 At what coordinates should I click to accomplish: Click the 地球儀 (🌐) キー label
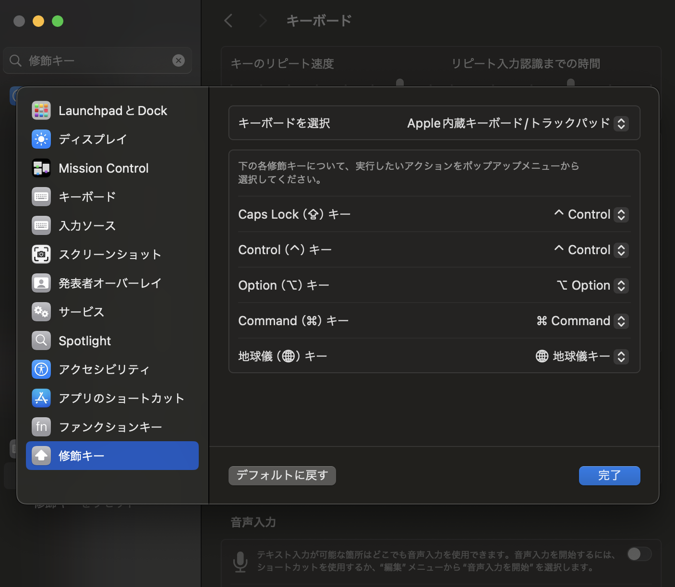[283, 356]
